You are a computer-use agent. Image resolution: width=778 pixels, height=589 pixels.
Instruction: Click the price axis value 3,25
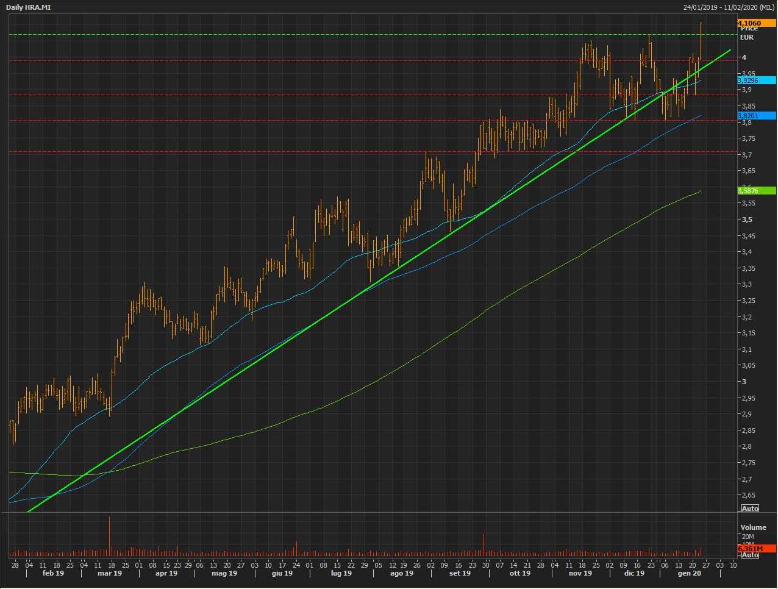pyautogui.click(x=749, y=301)
